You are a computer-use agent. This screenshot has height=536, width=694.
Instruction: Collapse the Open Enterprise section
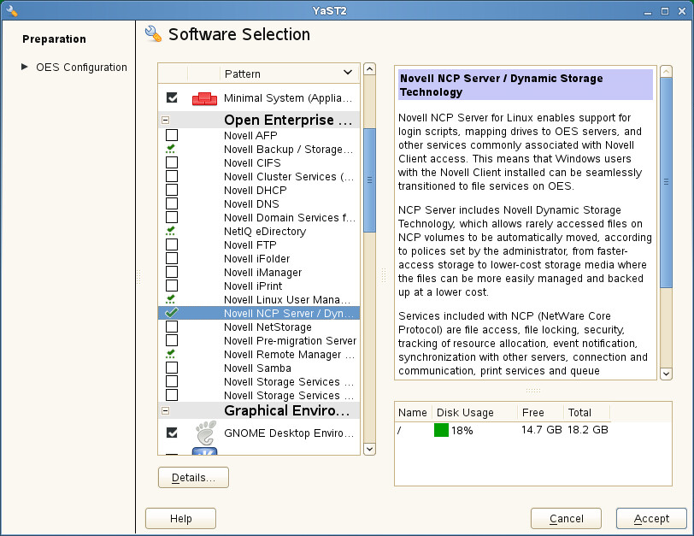165,121
